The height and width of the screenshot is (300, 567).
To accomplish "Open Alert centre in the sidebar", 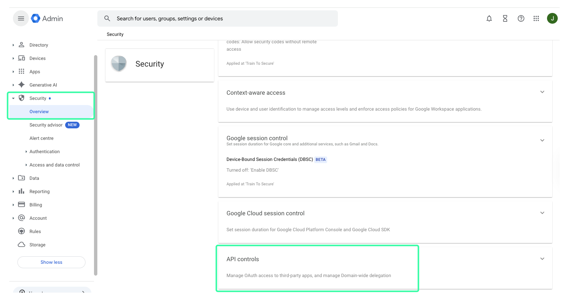I will (x=41, y=138).
